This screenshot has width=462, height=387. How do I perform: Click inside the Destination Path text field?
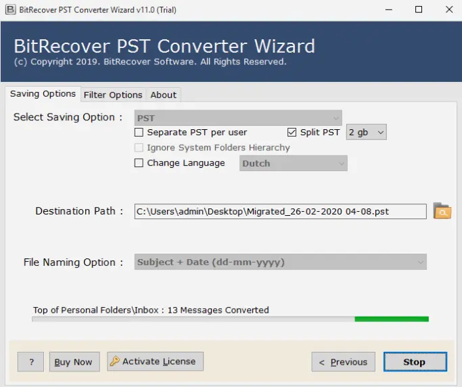(x=280, y=211)
